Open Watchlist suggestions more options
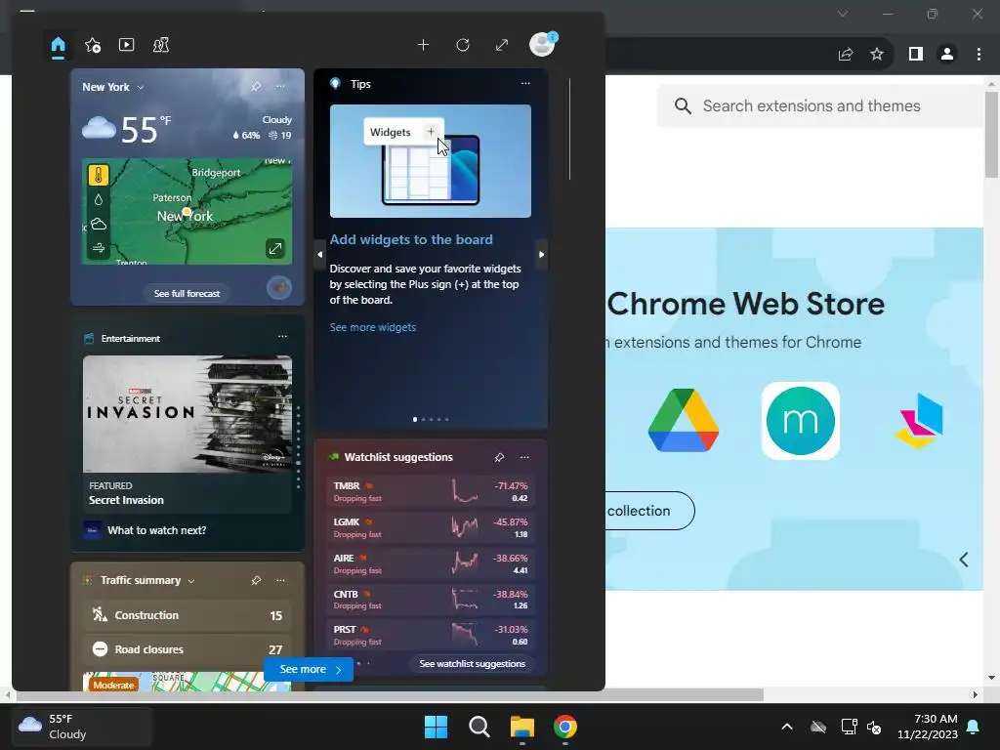The width and height of the screenshot is (1000, 750). [x=524, y=457]
